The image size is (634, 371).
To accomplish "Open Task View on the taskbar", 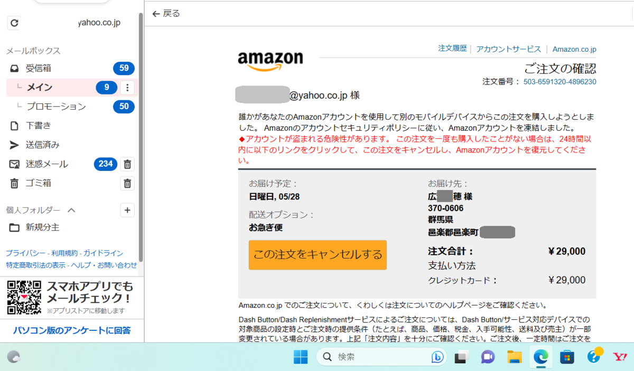I will 462,357.
